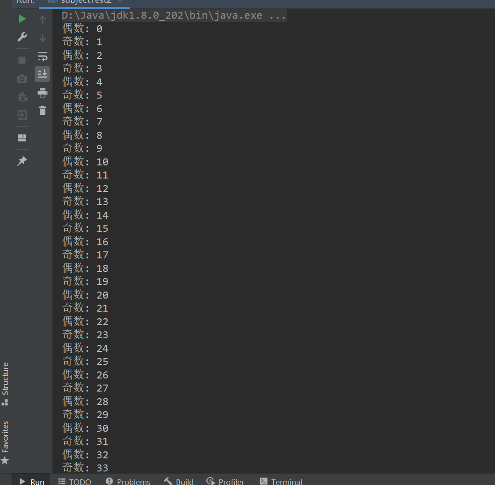This screenshot has height=485, width=495.
Task: Open the Profiler tool window
Action: pos(226,481)
